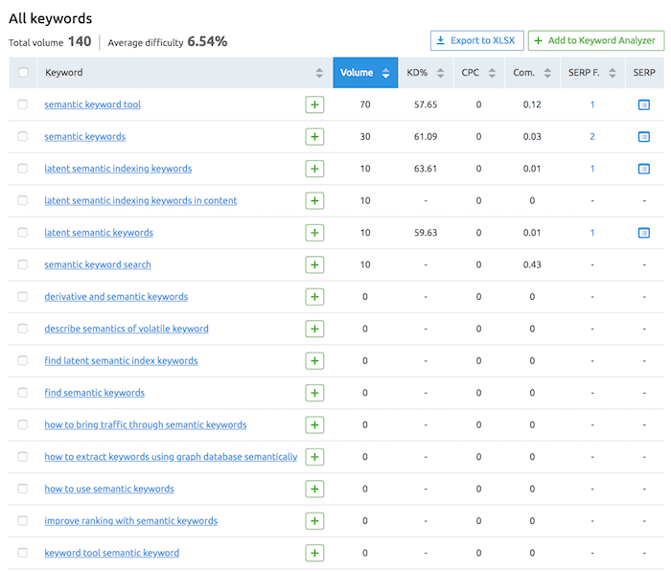Open SERP snapshot icon for 'latent semantic keywords'
Image resolution: width=671 pixels, height=571 pixels.
pos(644,233)
